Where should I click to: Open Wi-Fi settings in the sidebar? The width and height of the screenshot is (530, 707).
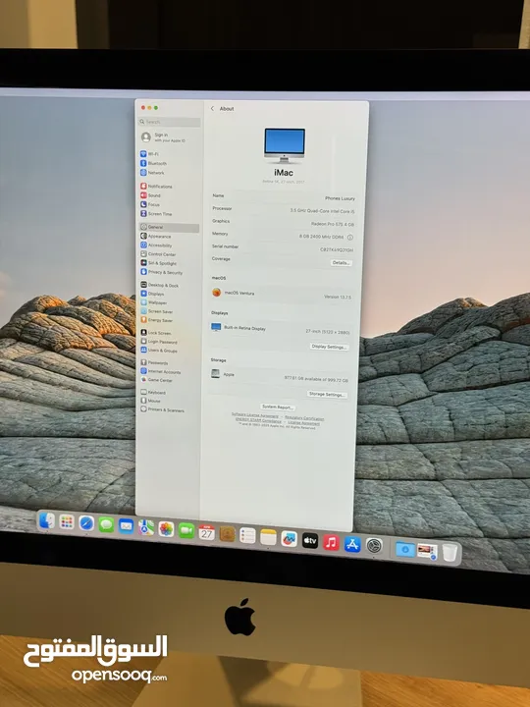coord(149,154)
